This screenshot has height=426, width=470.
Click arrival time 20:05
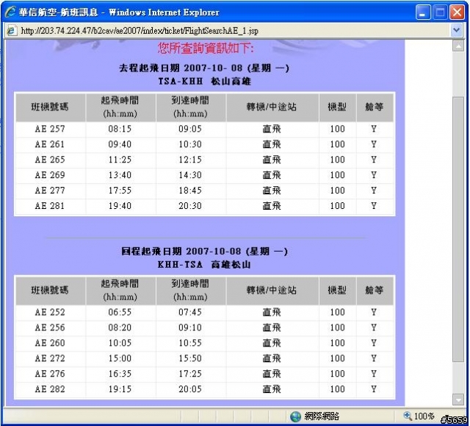pyautogui.click(x=190, y=389)
